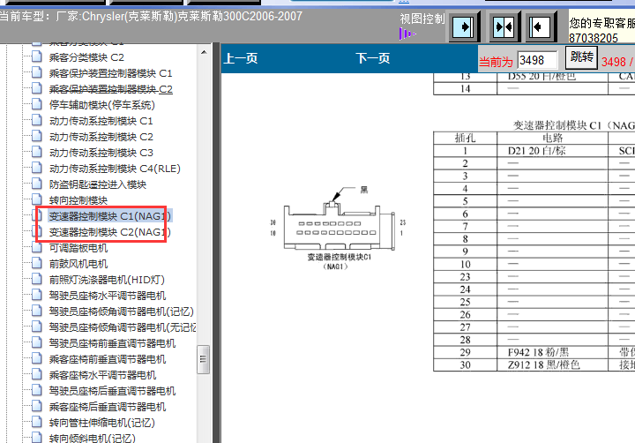Open 乘客座椅前垂直调节器电机
Screen dimensions: 635x443
[x=108, y=359]
